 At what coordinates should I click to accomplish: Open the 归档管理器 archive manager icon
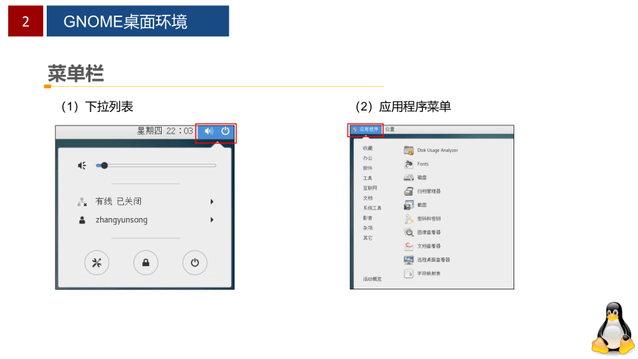[409, 191]
